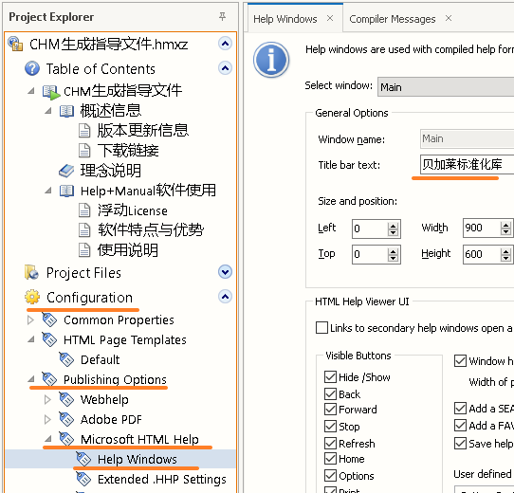
Task: Click the blue information icon
Action: click(x=271, y=60)
